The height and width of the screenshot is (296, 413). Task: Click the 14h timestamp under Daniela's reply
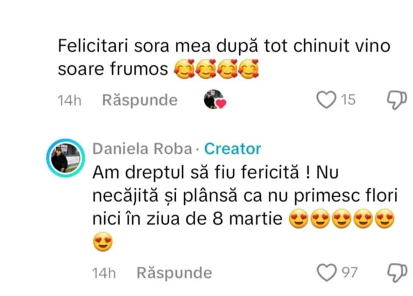click(104, 273)
